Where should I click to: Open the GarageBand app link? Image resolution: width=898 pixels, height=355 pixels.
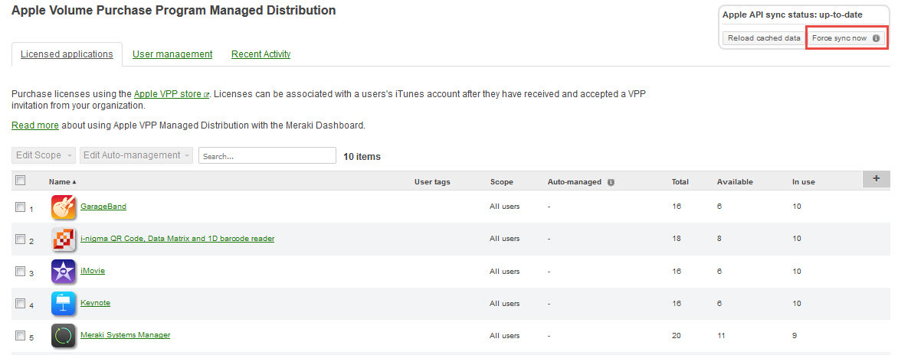coord(103,207)
